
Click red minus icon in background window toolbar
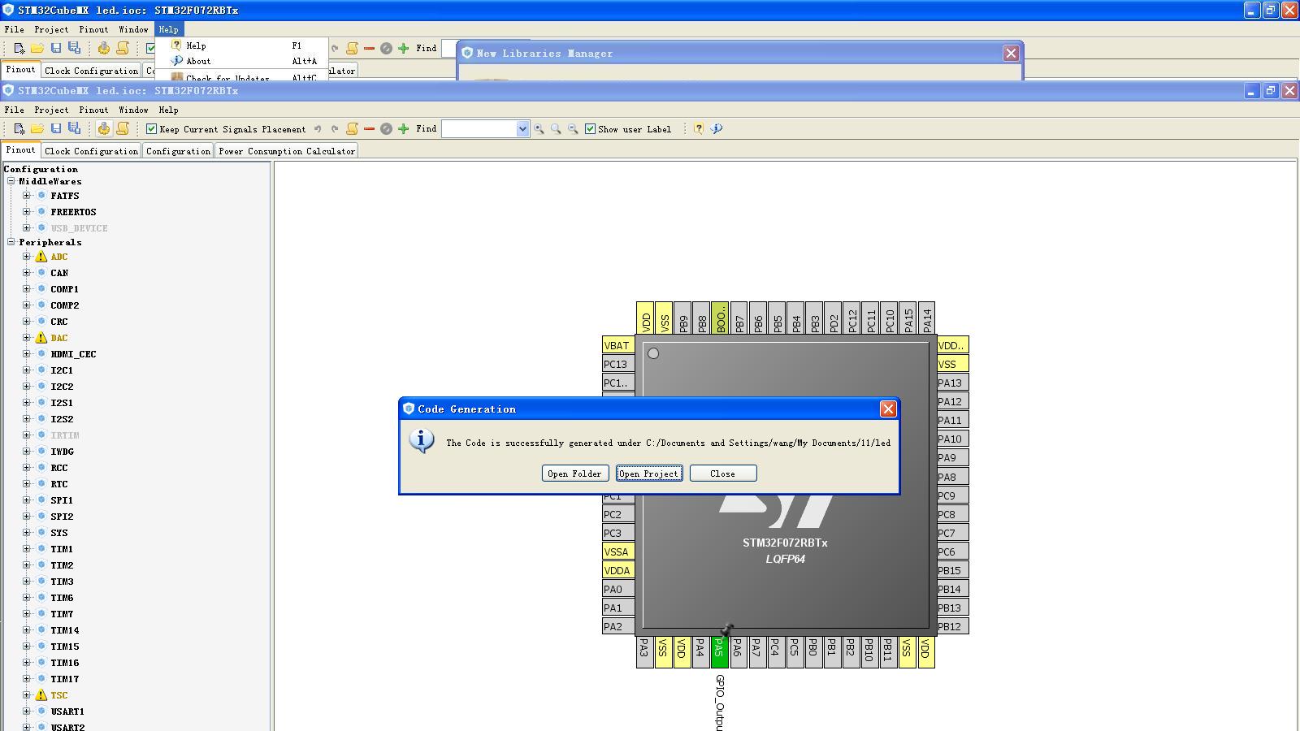[x=369, y=48]
